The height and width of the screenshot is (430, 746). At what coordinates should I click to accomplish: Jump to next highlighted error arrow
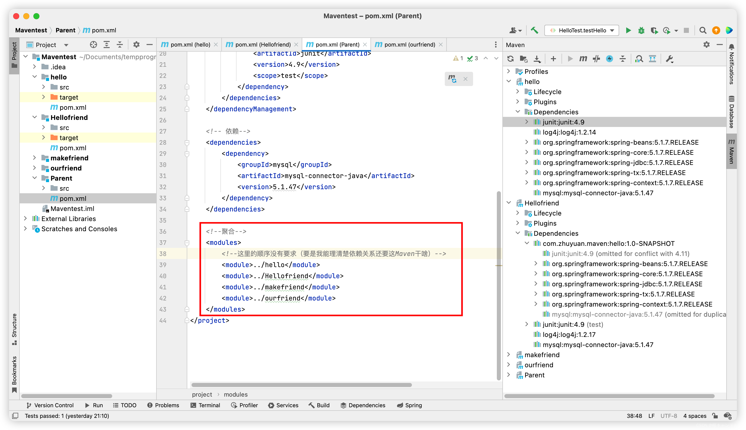[496, 58]
